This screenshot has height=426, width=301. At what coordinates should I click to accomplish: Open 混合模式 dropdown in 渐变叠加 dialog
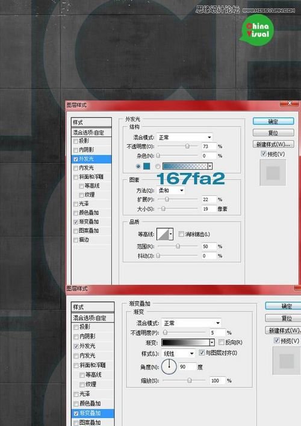191,323
